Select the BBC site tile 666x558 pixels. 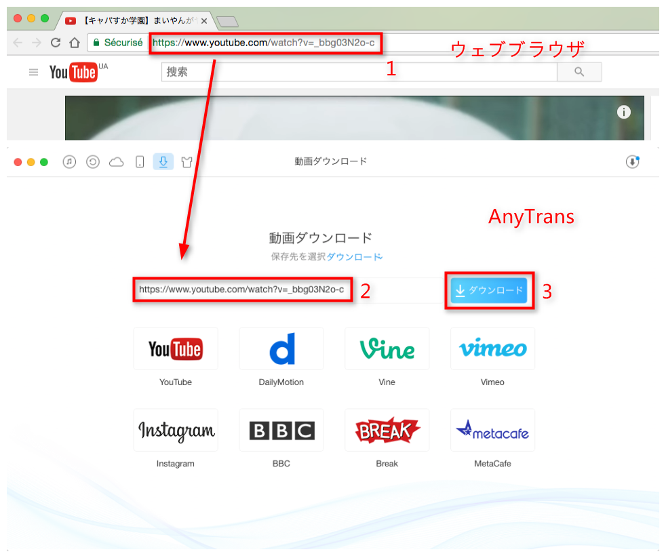point(281,430)
